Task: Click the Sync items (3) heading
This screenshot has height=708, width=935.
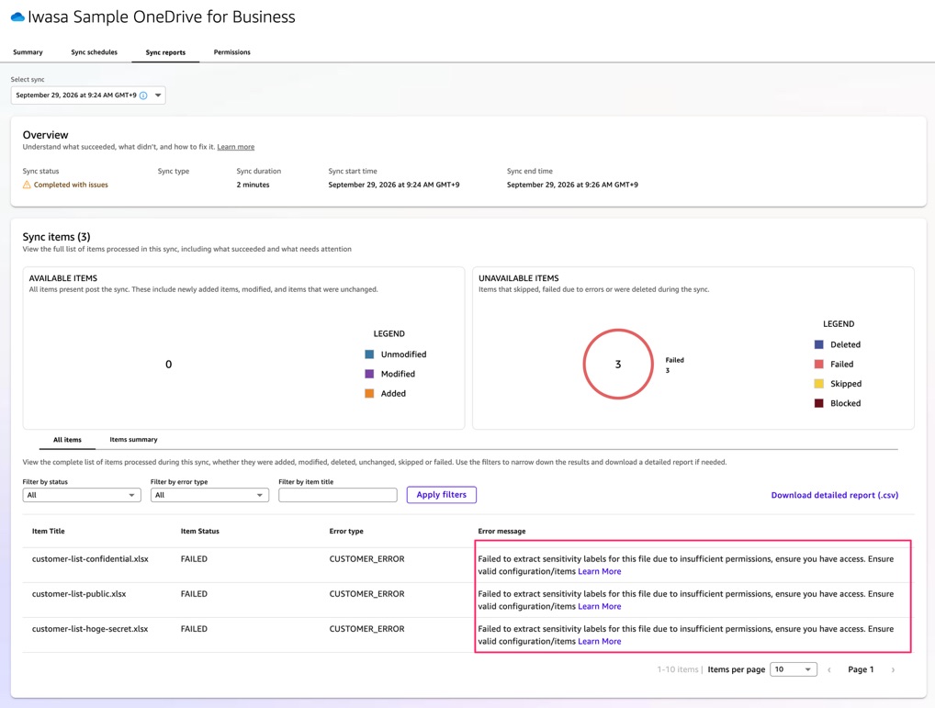Action: coord(57,237)
